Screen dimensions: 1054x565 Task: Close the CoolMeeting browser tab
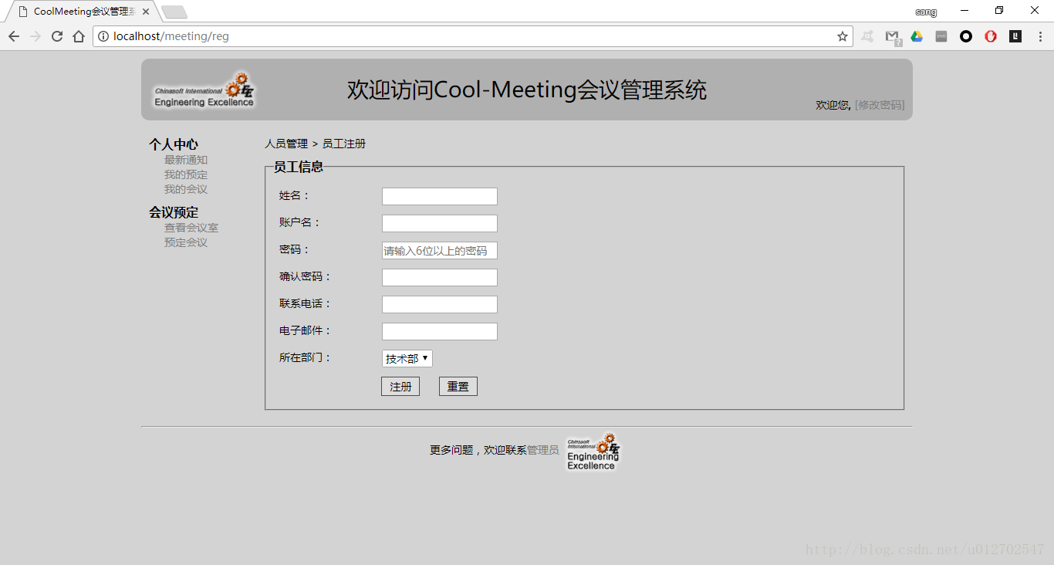coord(146,12)
